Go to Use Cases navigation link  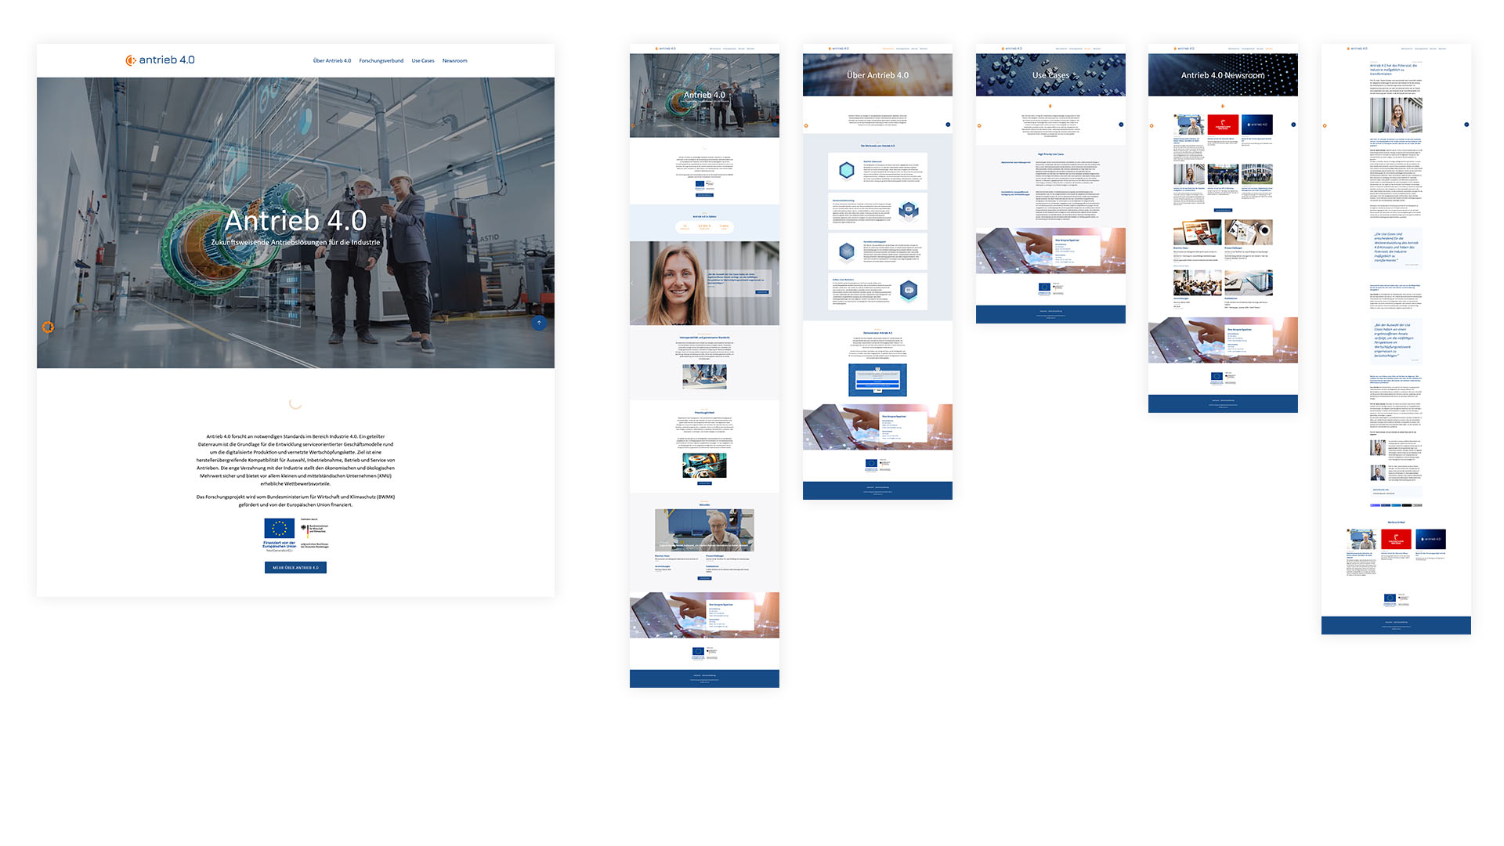coord(422,61)
